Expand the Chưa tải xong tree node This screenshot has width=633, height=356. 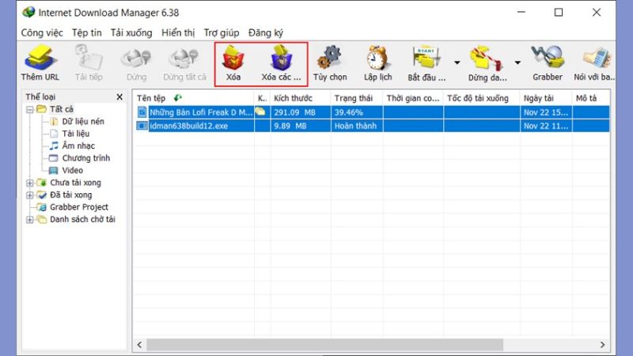(30, 183)
